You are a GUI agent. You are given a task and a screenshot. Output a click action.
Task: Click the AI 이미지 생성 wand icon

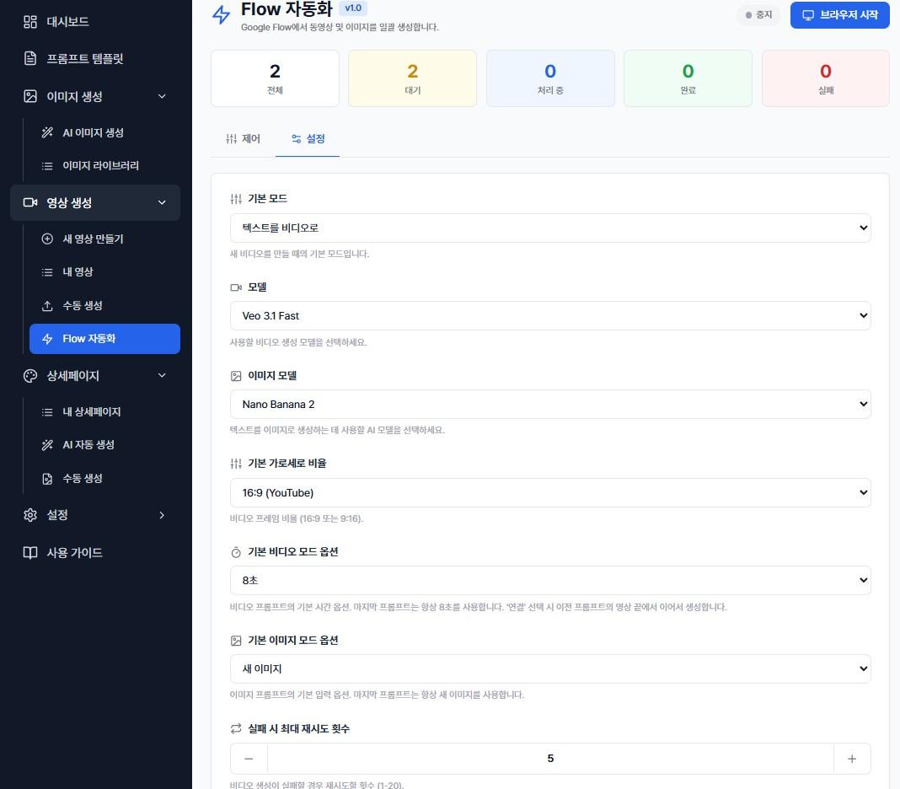tap(47, 132)
